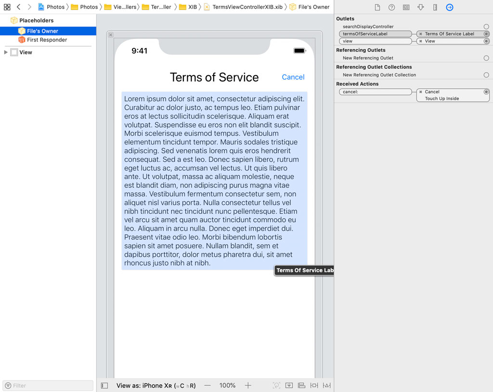The height and width of the screenshot is (392, 493).
Task: Select the Connections inspector
Action: (449, 7)
